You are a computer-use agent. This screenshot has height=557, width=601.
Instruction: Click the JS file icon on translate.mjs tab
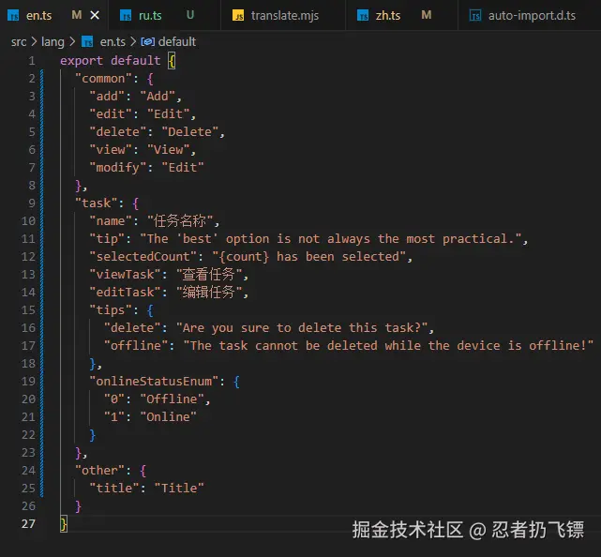238,15
